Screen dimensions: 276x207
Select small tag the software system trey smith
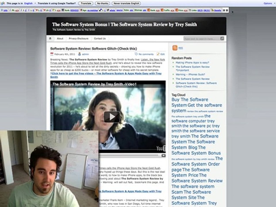pyautogui.click(x=187, y=116)
